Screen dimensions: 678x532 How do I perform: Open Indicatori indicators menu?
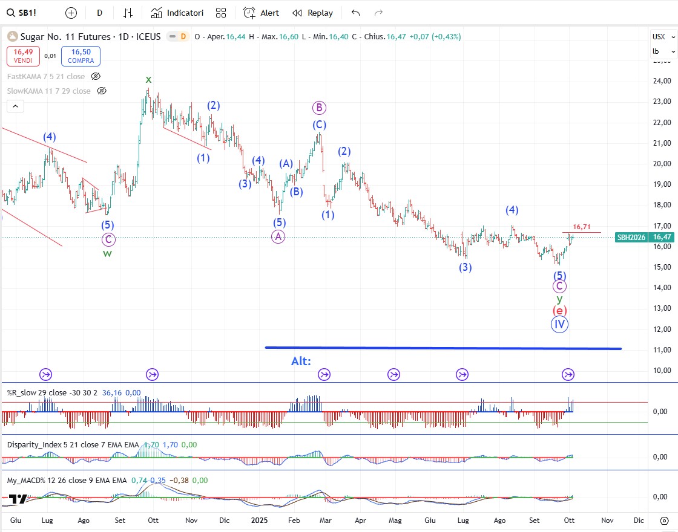(x=177, y=13)
